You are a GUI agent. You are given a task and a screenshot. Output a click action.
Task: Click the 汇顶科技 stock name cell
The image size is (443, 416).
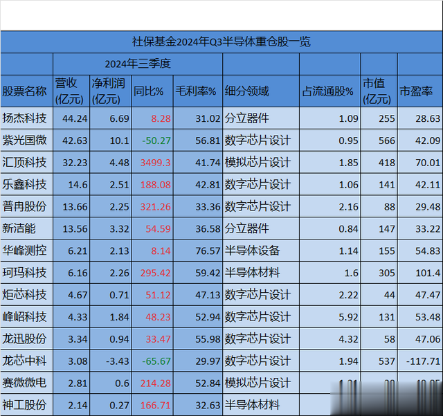25,162
